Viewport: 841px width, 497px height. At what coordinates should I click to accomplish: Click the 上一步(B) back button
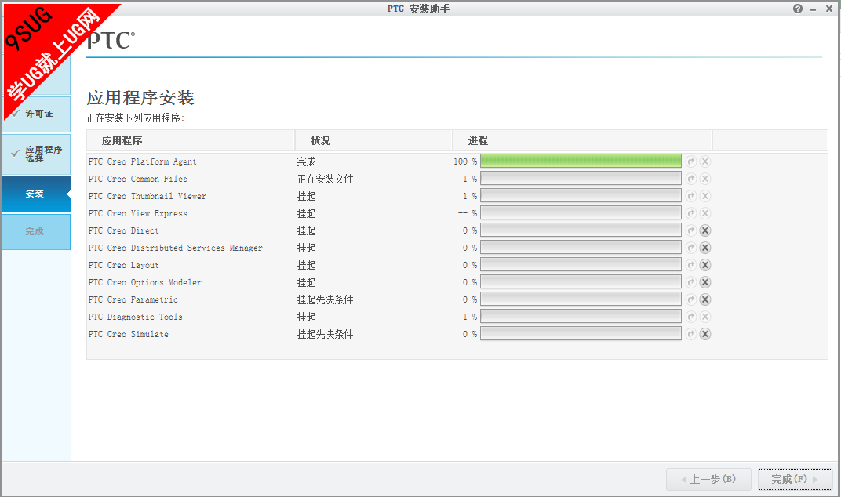pyautogui.click(x=708, y=479)
